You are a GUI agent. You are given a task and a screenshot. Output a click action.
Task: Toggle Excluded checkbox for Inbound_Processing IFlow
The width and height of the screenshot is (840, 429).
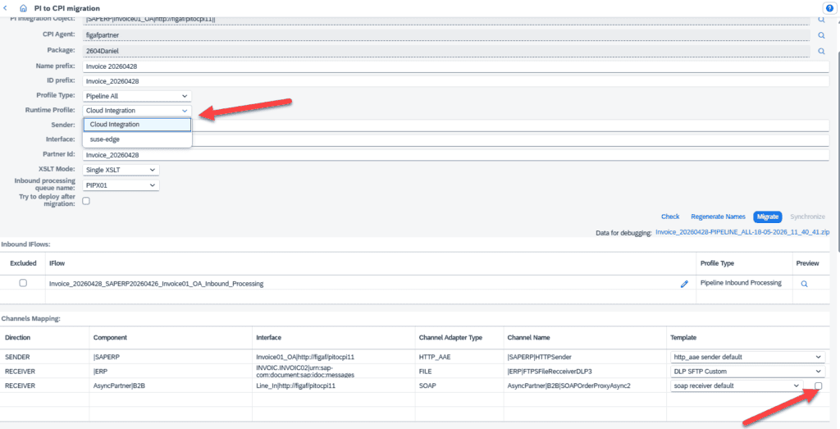[23, 283]
